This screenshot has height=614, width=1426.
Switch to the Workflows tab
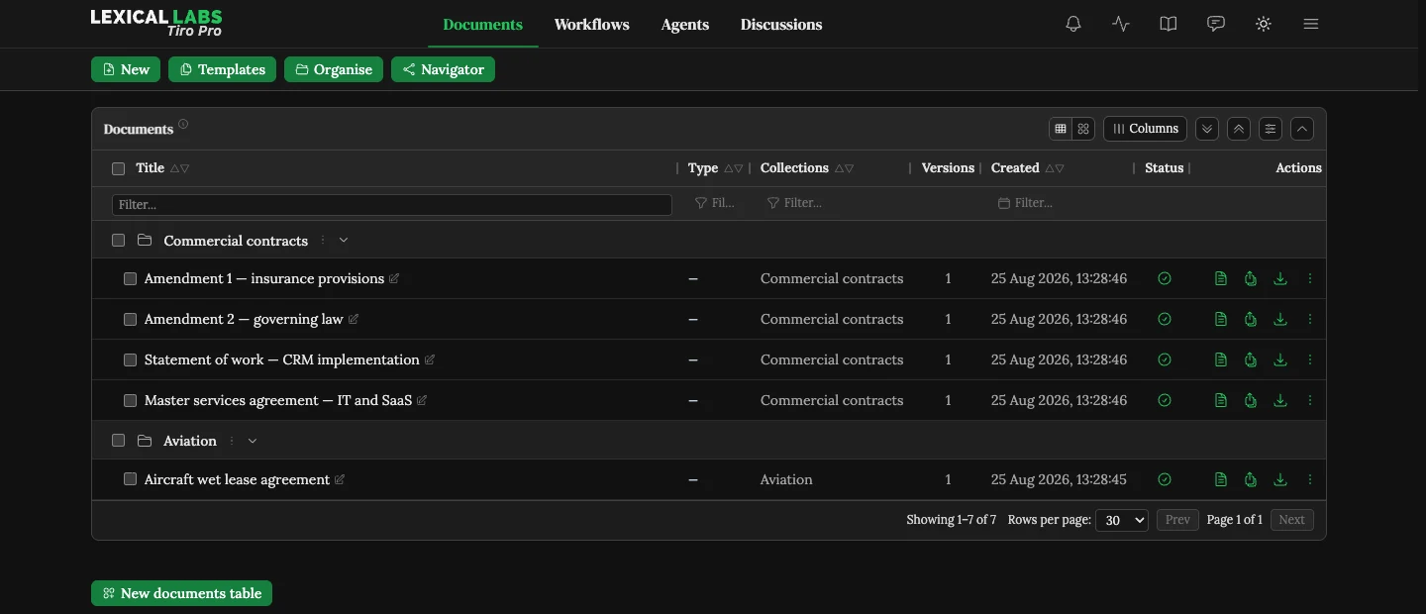tap(592, 25)
